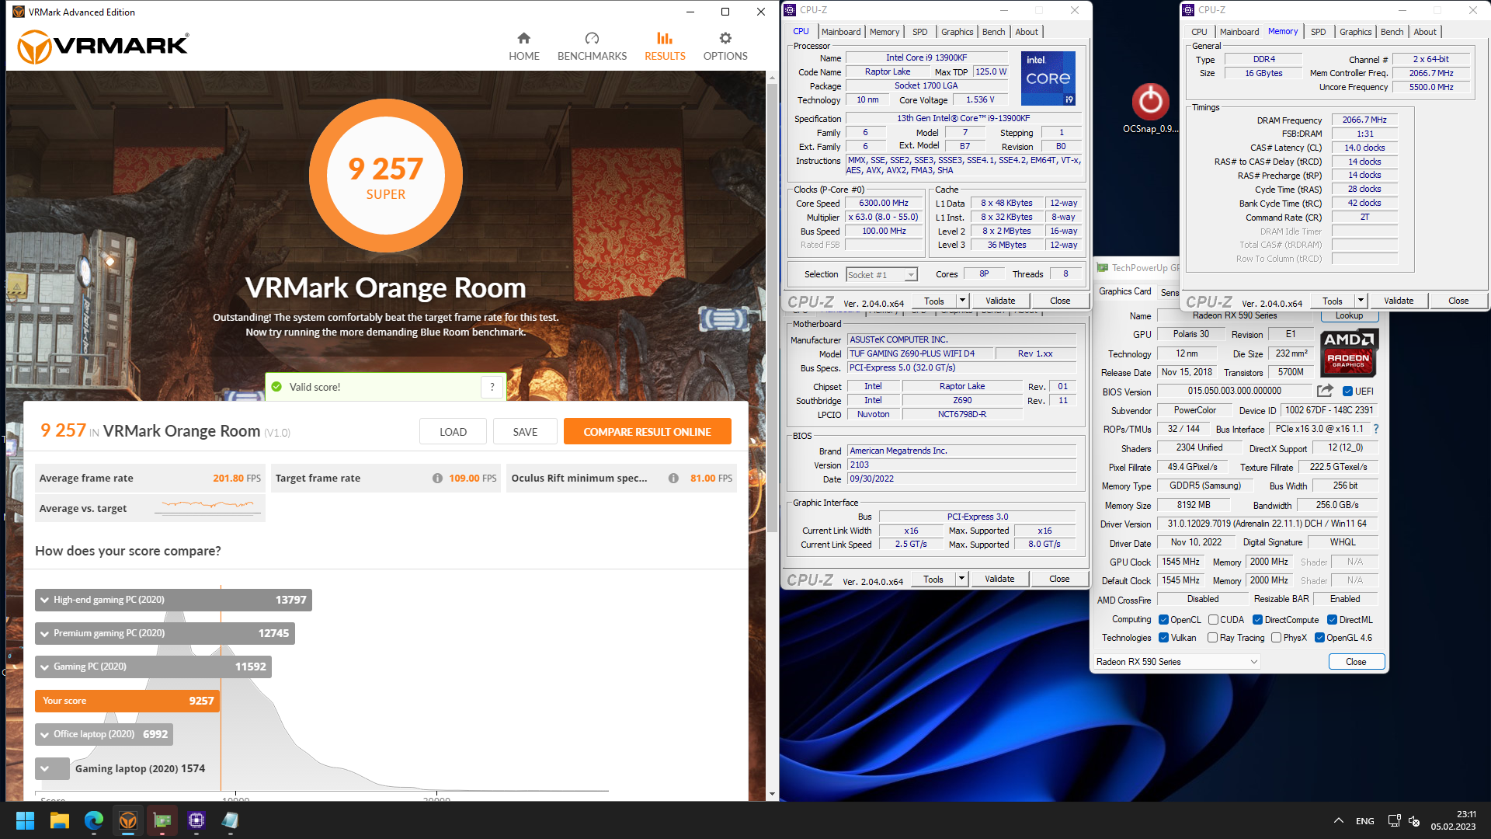Open SPD tab in CPU-Z CPU window
1491x839 pixels.
coord(919,32)
